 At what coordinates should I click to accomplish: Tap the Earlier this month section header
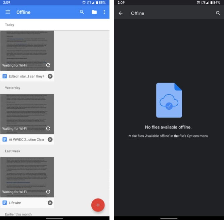(x=18, y=214)
